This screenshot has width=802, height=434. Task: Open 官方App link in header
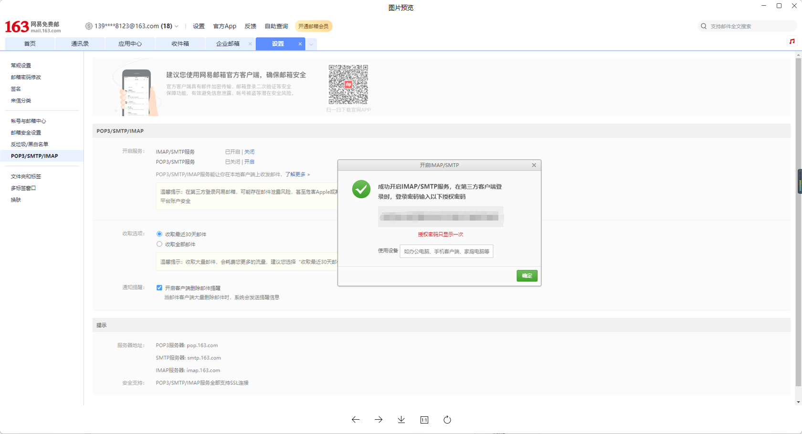[x=224, y=26]
